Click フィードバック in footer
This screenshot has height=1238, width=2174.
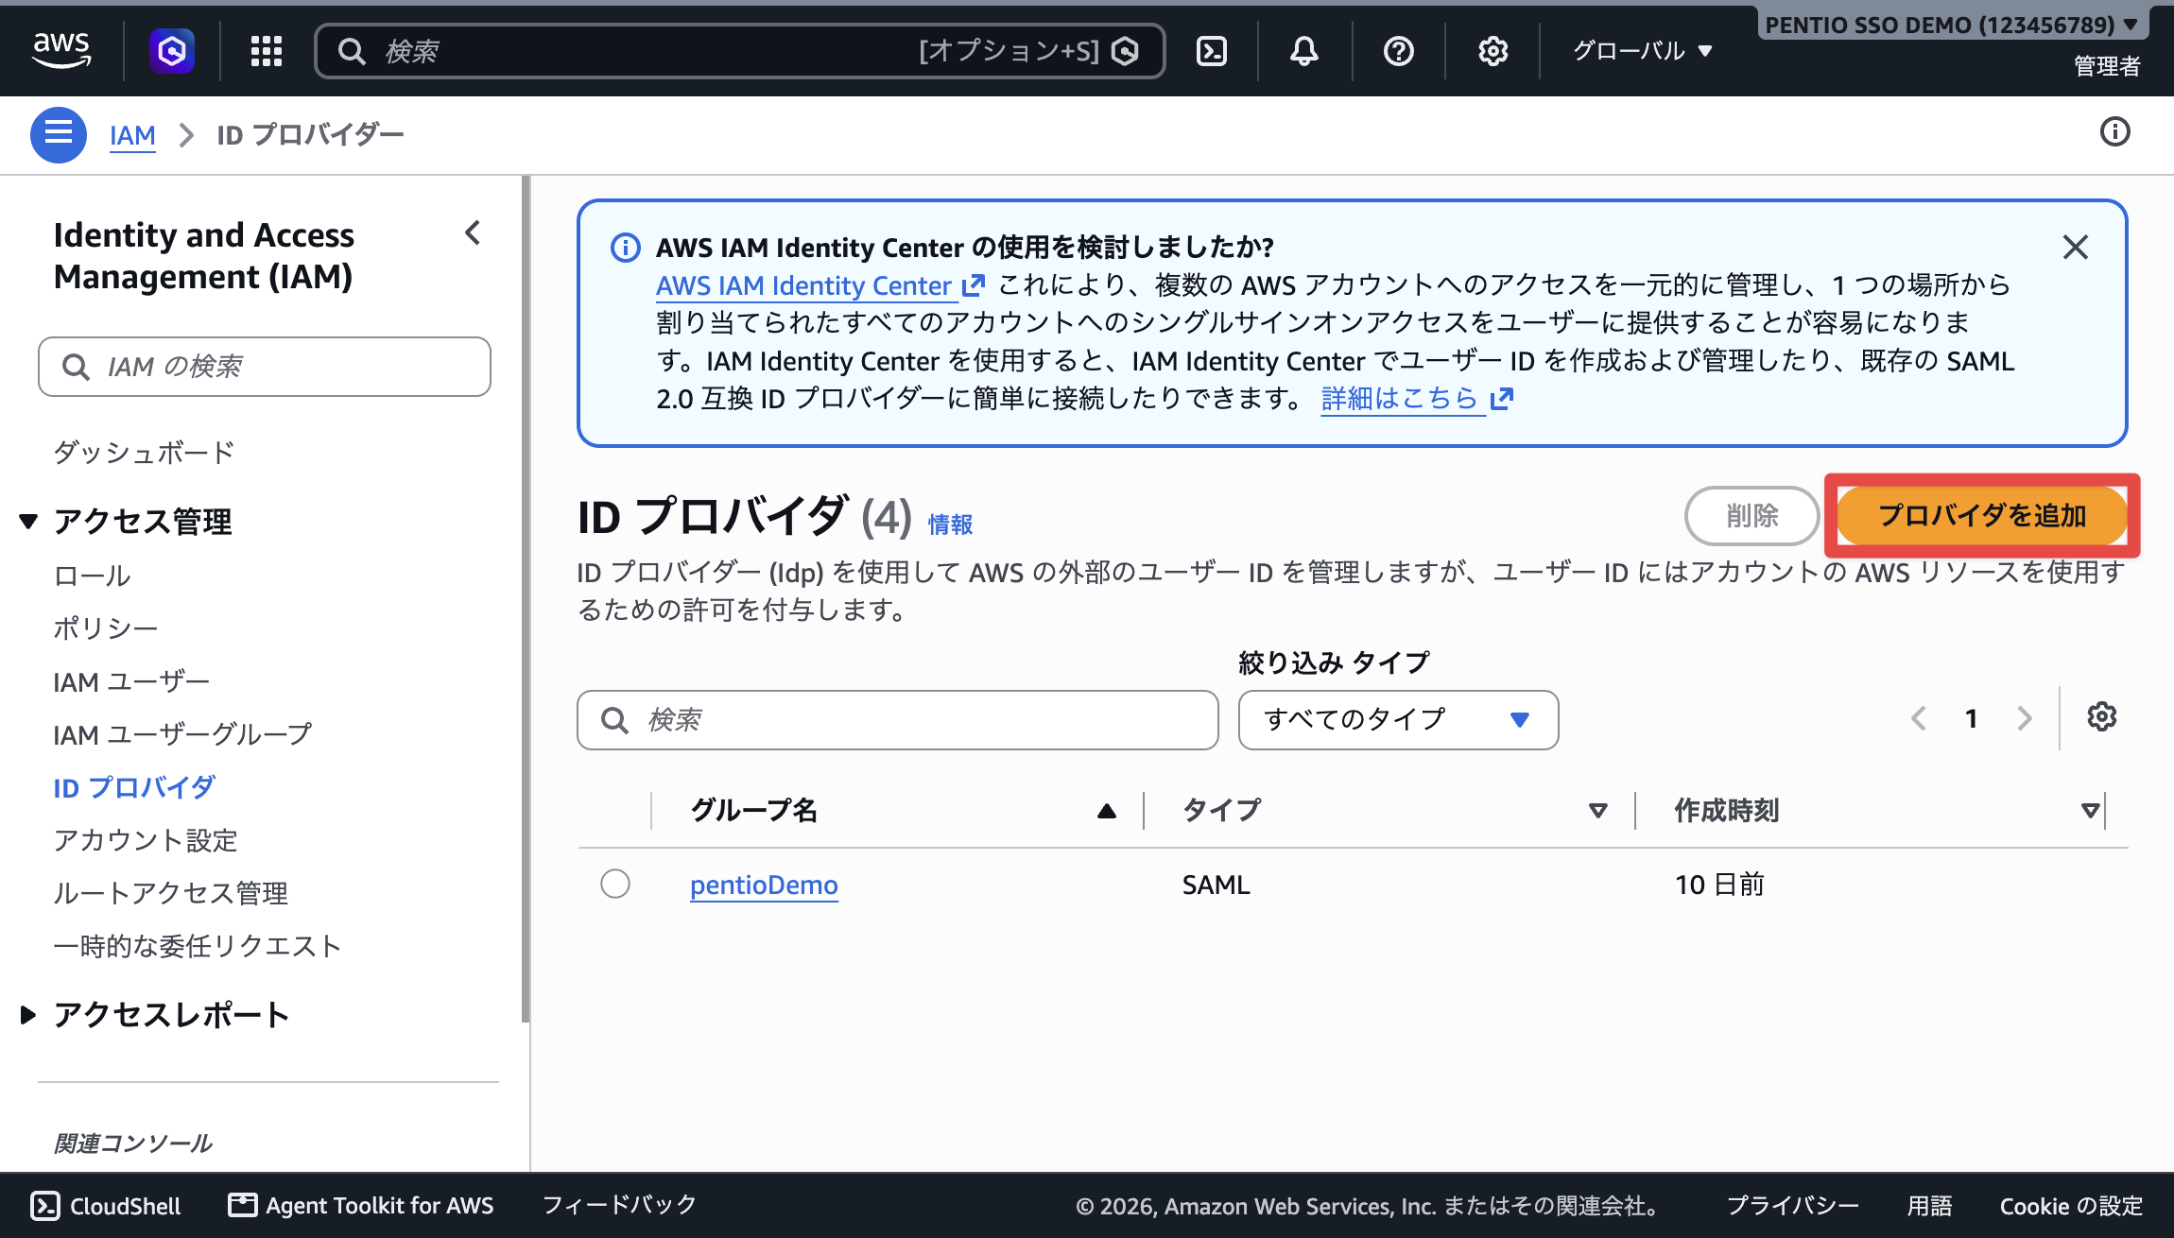[x=619, y=1205]
